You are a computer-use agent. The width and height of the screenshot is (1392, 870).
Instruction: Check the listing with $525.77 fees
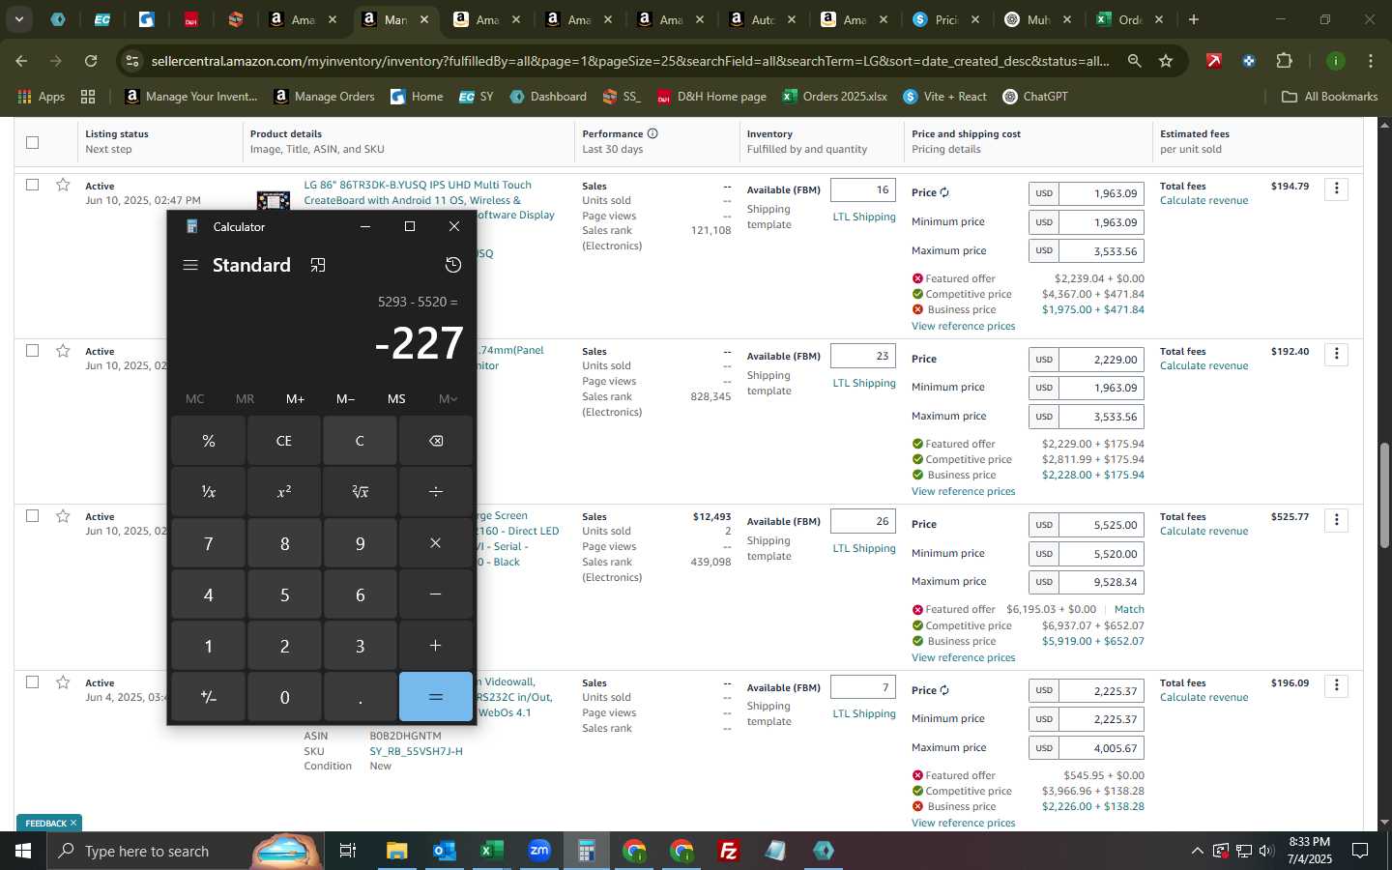(x=32, y=516)
